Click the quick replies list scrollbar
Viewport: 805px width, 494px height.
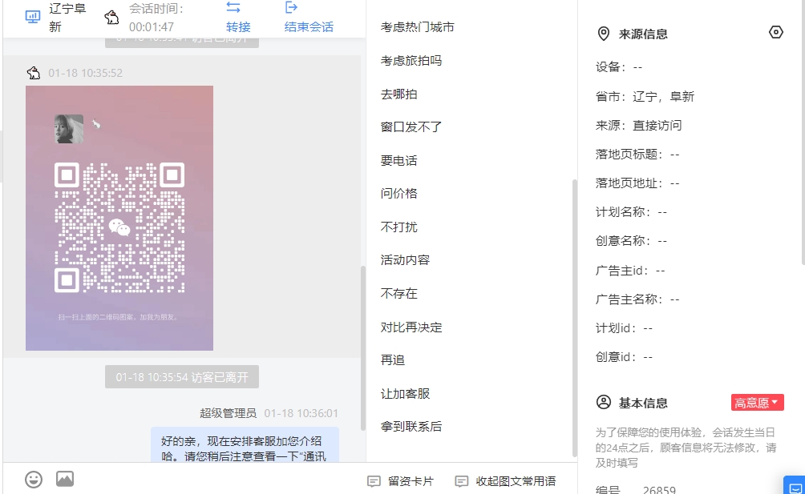pyautogui.click(x=575, y=318)
